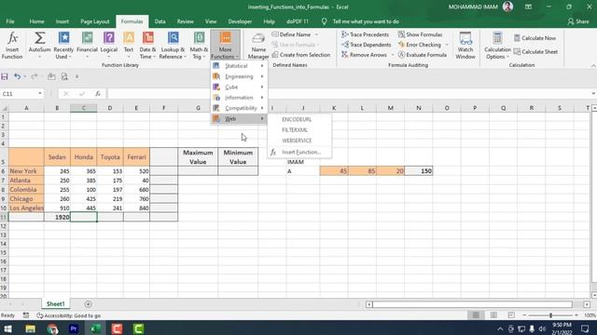Expand the Cube submenu
This screenshot has height=335, width=597.
[239, 87]
